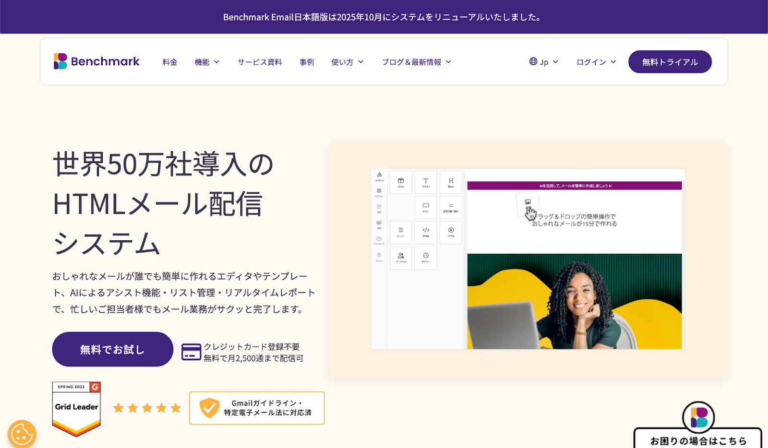This screenshot has width=768, height=448.
Task: Open the アップロード sidebar panel icon
Action: pos(379,240)
